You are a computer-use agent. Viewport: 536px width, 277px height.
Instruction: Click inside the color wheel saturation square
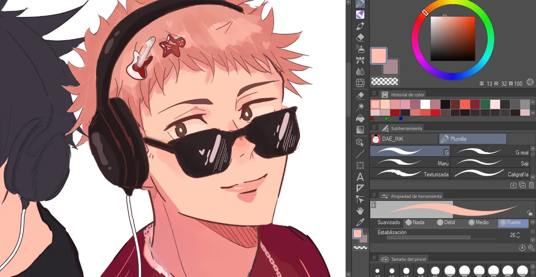pyautogui.click(x=452, y=39)
